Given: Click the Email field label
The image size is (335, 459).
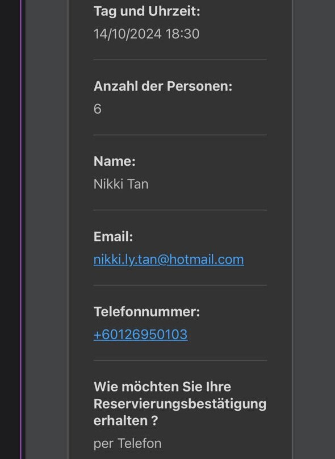Looking at the screenshot, I should coord(113,236).
